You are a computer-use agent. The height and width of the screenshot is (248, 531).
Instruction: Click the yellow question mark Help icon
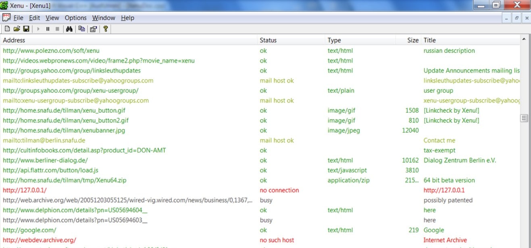coord(105,29)
